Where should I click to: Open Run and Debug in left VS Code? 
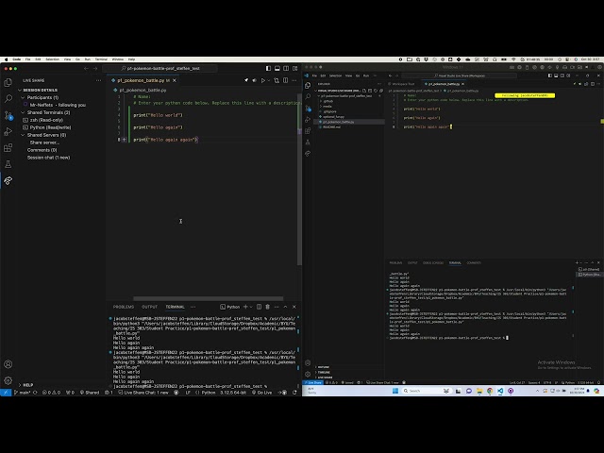pyautogui.click(x=8, y=131)
